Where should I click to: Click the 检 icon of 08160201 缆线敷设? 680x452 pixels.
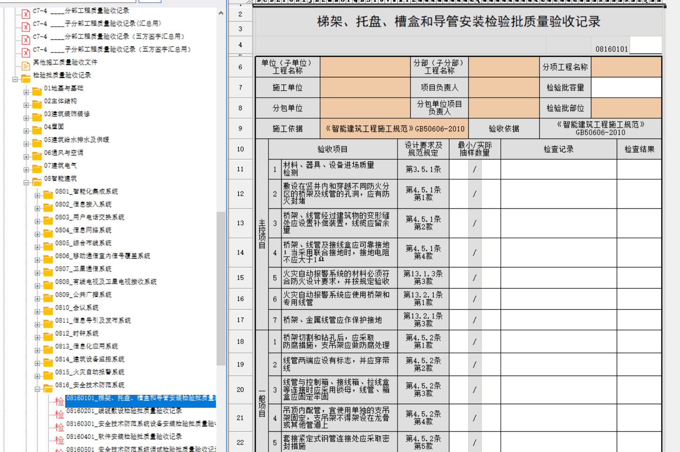60,414
